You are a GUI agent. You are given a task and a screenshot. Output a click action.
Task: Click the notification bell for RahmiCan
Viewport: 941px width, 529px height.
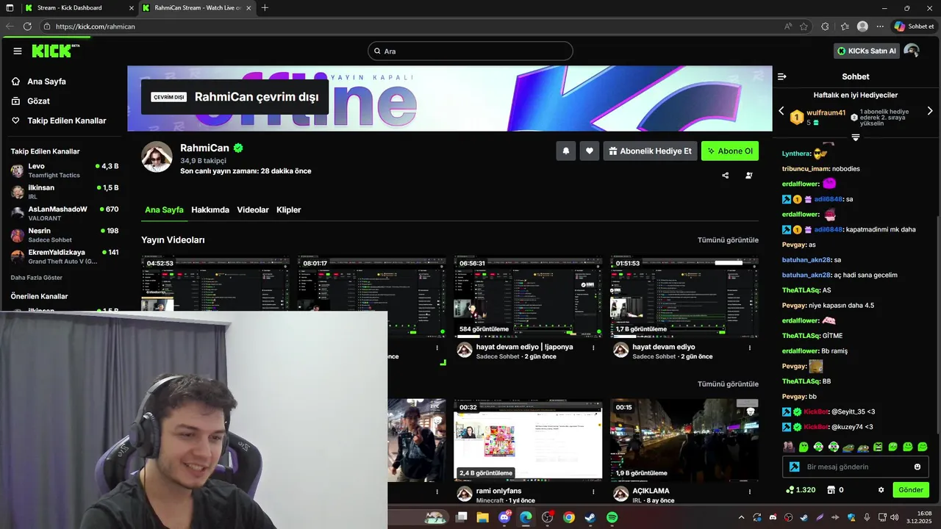point(566,151)
